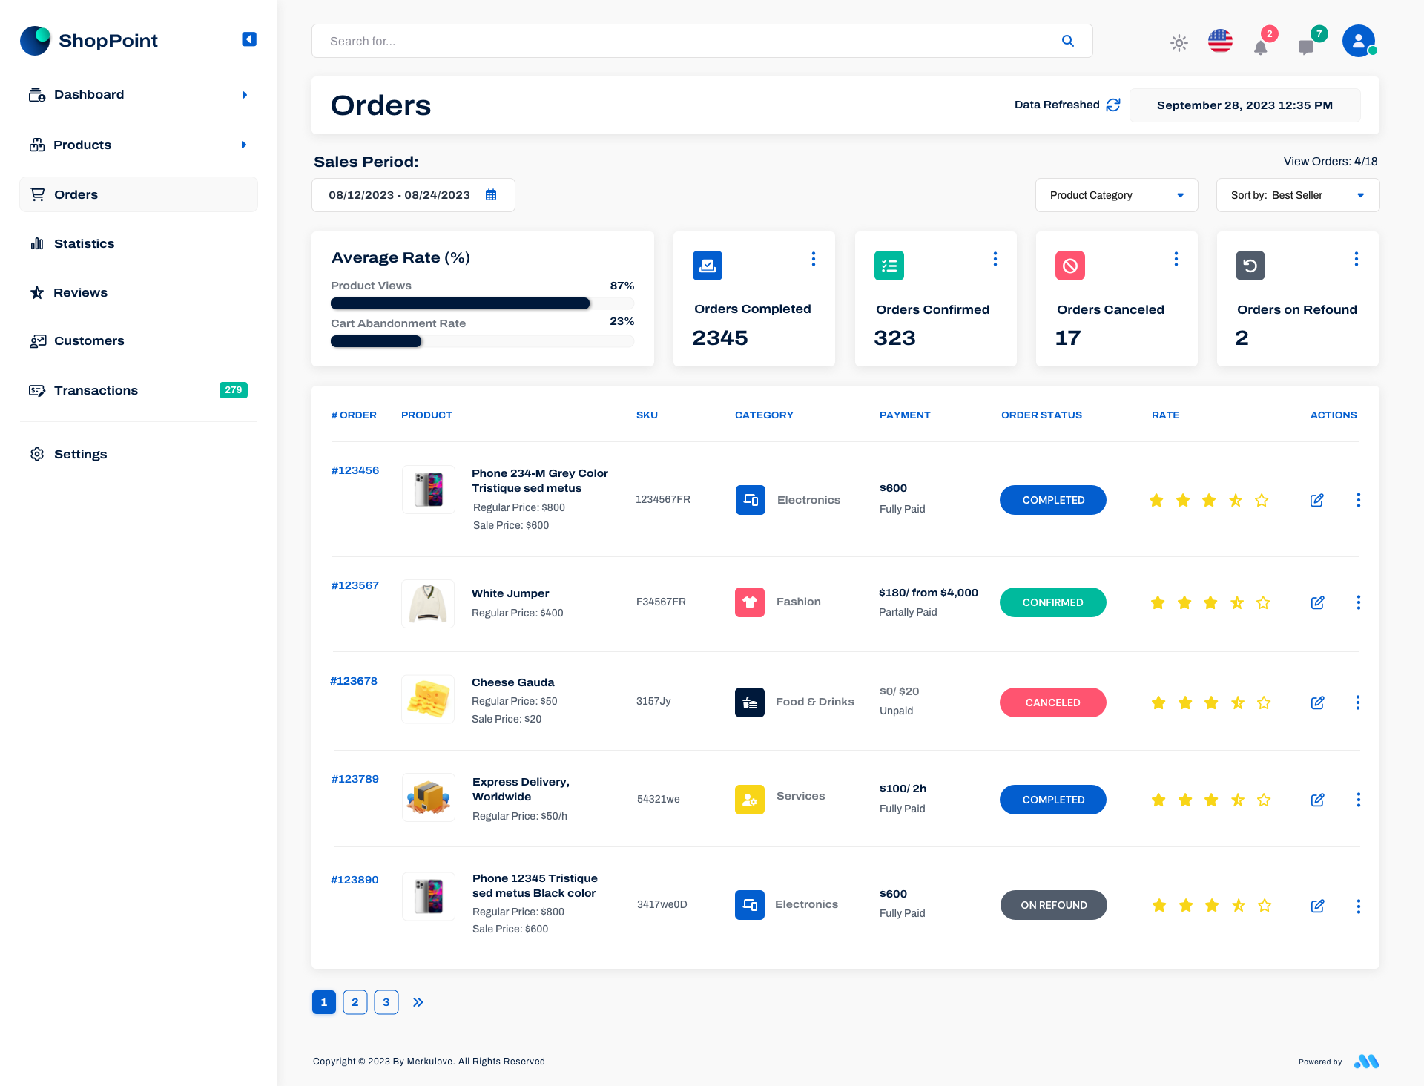Open the Transactions menu item
The image size is (1424, 1086).
96,390
